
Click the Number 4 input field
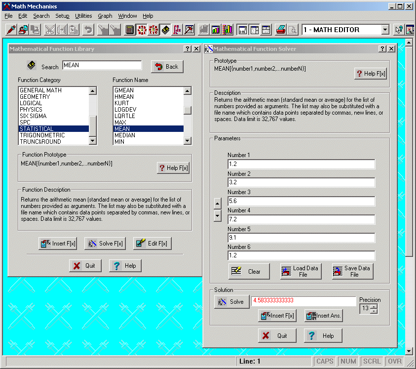click(x=301, y=219)
